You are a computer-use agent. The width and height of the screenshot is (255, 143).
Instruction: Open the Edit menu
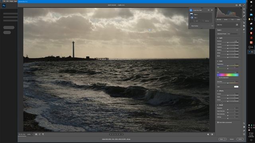click(x=7, y=1)
